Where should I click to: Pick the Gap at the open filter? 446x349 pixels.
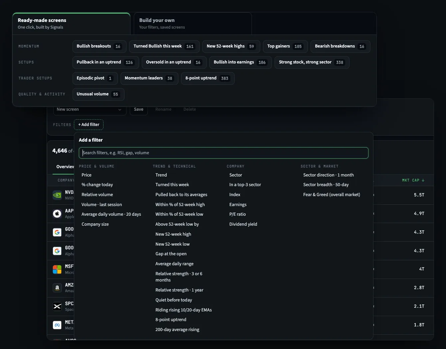[171, 254]
